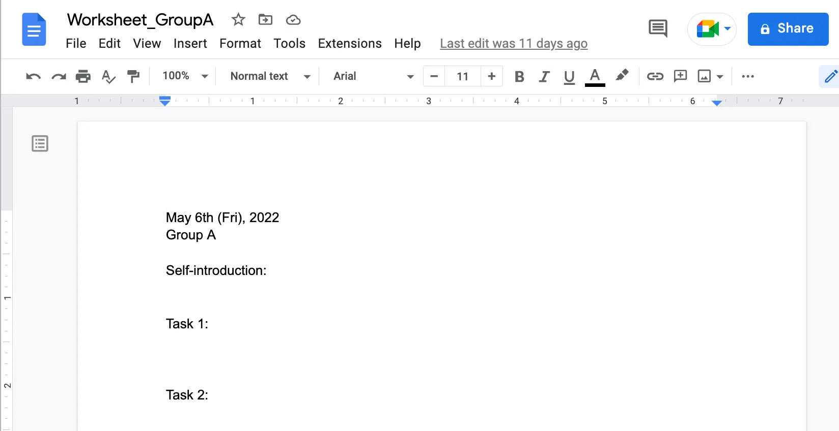The height and width of the screenshot is (431, 839).
Task: Open the Insert menu
Action: (x=190, y=44)
